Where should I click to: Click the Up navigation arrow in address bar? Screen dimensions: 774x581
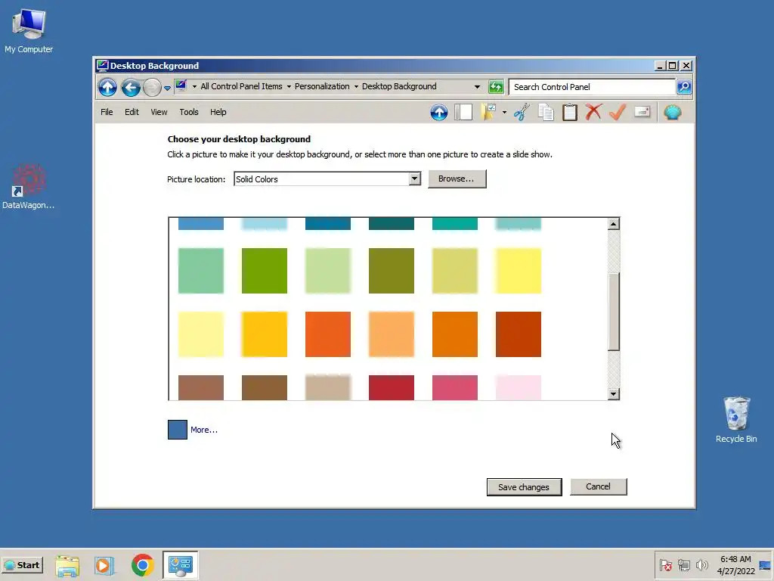[107, 88]
